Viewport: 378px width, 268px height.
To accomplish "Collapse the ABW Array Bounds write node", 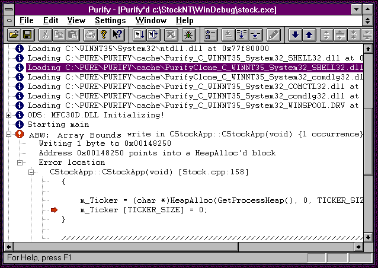I will 8,135.
